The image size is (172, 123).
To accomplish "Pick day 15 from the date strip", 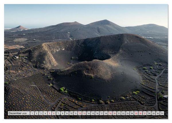I will pyautogui.click(x=93, y=113).
